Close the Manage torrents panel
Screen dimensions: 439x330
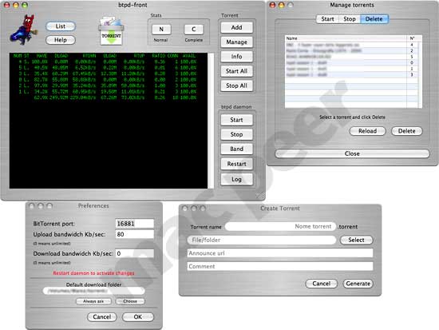click(352, 153)
